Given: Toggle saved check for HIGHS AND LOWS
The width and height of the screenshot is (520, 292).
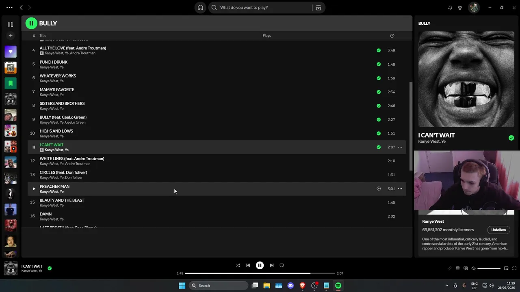Looking at the screenshot, I should [379, 133].
